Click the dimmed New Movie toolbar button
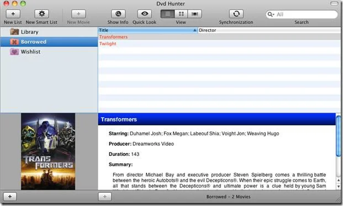Screen dimensions: 343x206 click(78, 14)
